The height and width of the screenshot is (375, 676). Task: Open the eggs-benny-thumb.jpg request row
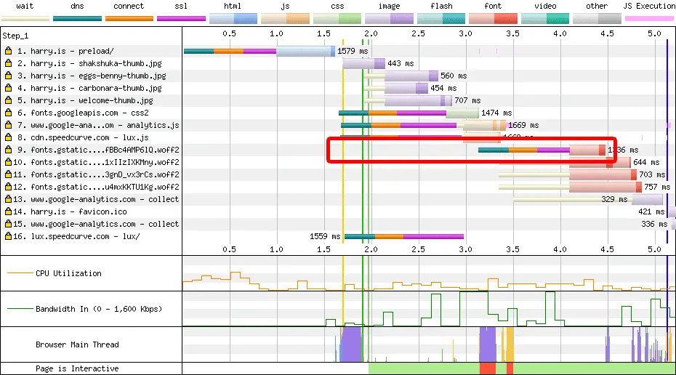tap(92, 76)
